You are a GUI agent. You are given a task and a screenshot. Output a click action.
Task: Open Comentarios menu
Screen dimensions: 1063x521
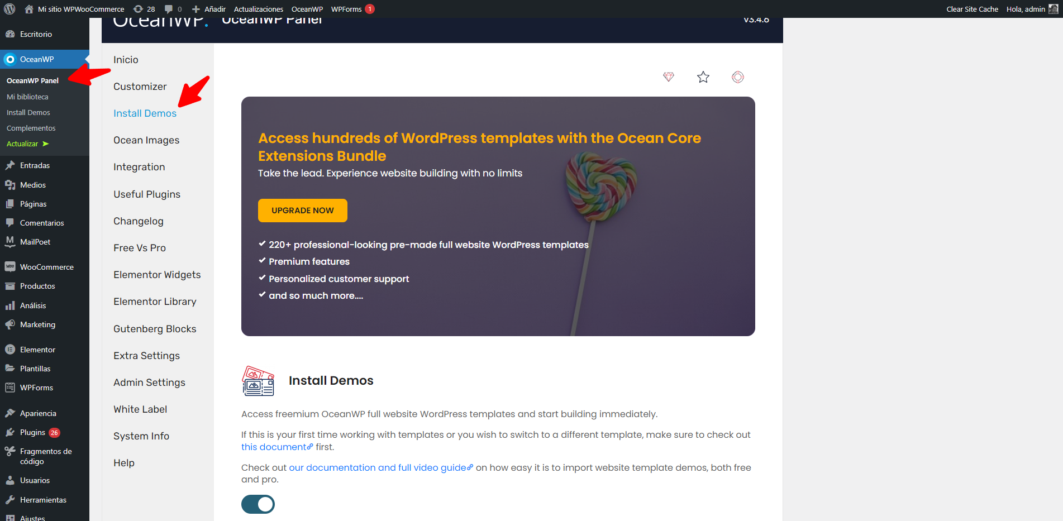42,223
